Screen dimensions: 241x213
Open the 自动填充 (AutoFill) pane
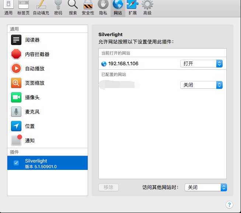tap(41, 8)
